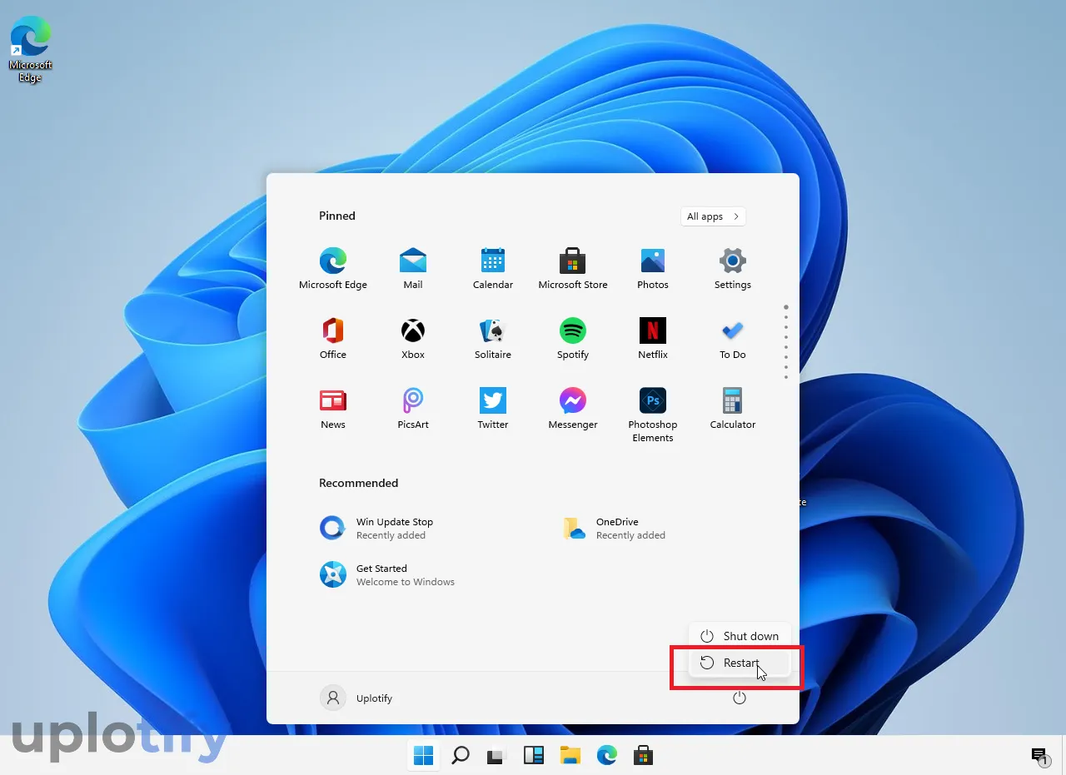Expand the All apps list

pos(713,216)
